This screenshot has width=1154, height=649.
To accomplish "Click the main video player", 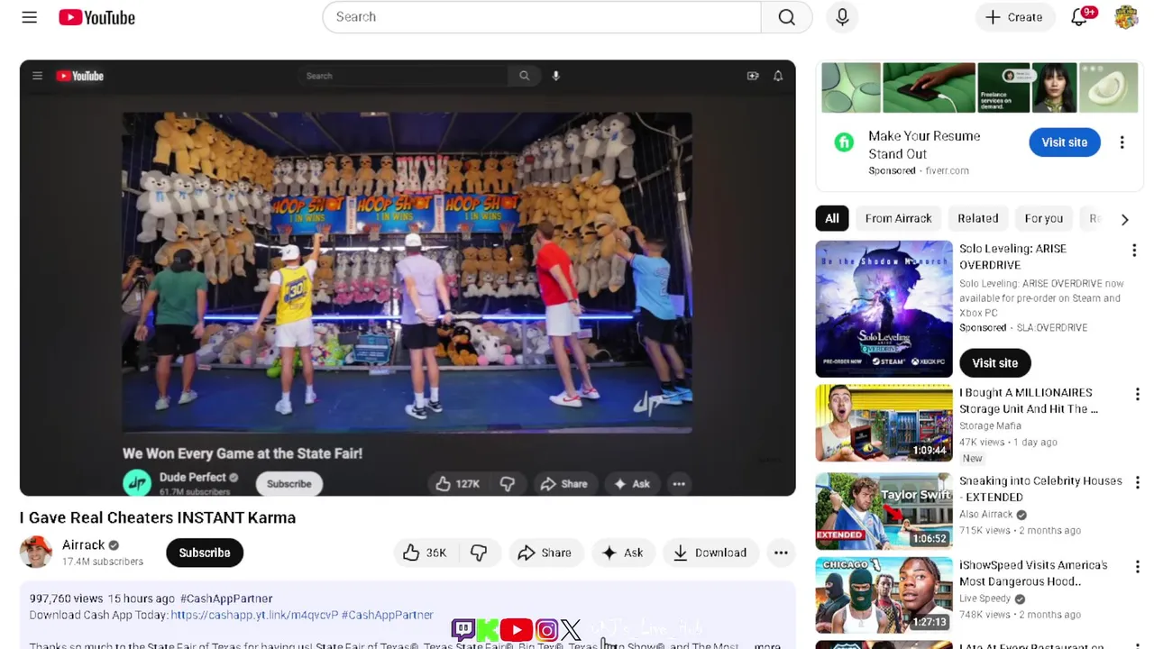I will click(408, 278).
